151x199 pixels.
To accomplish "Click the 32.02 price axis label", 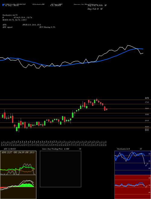I will 147,115.
